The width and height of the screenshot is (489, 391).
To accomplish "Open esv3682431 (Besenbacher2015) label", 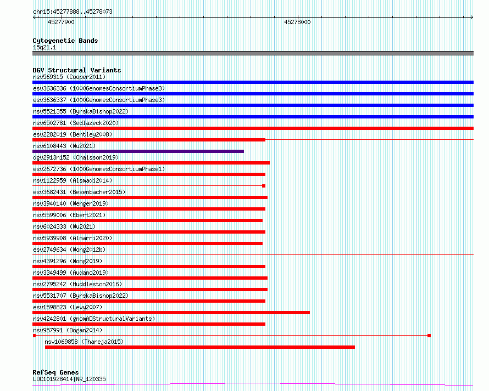I will (x=79, y=192).
